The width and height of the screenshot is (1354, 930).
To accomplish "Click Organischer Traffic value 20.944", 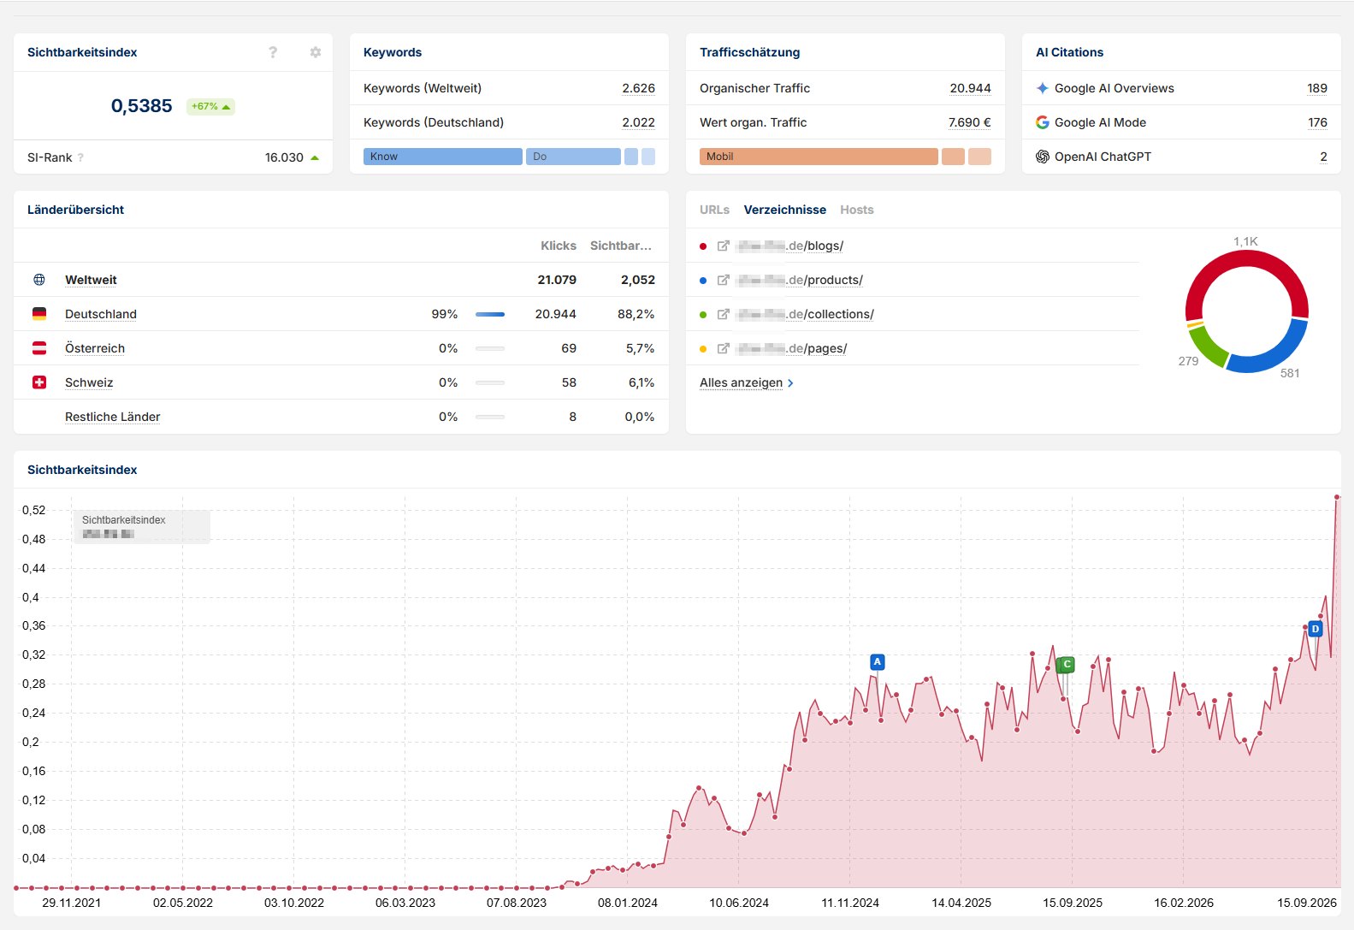I will tap(970, 88).
